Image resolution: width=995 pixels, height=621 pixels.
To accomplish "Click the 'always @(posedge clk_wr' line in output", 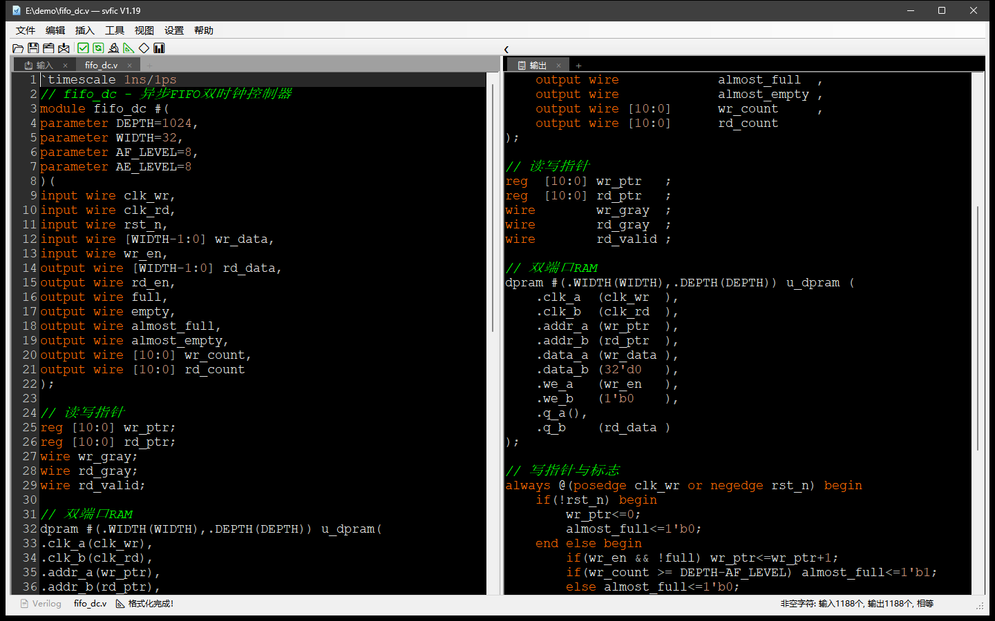I will point(684,486).
